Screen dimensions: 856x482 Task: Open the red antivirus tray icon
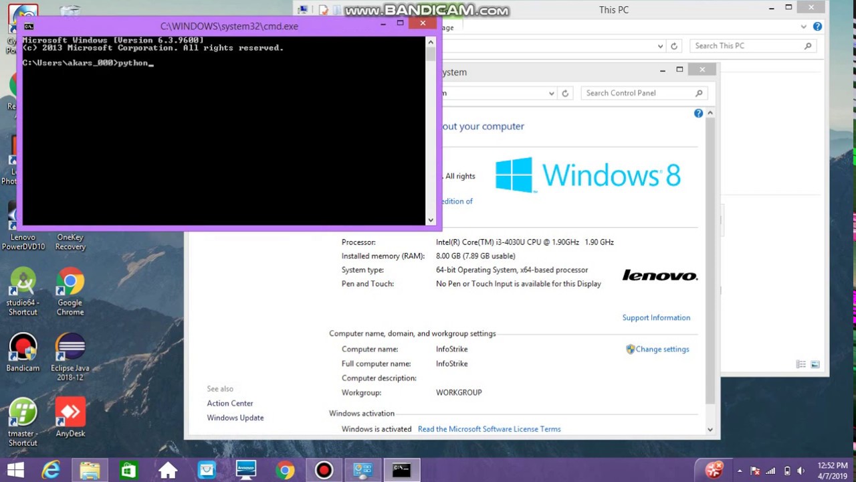[x=714, y=469]
